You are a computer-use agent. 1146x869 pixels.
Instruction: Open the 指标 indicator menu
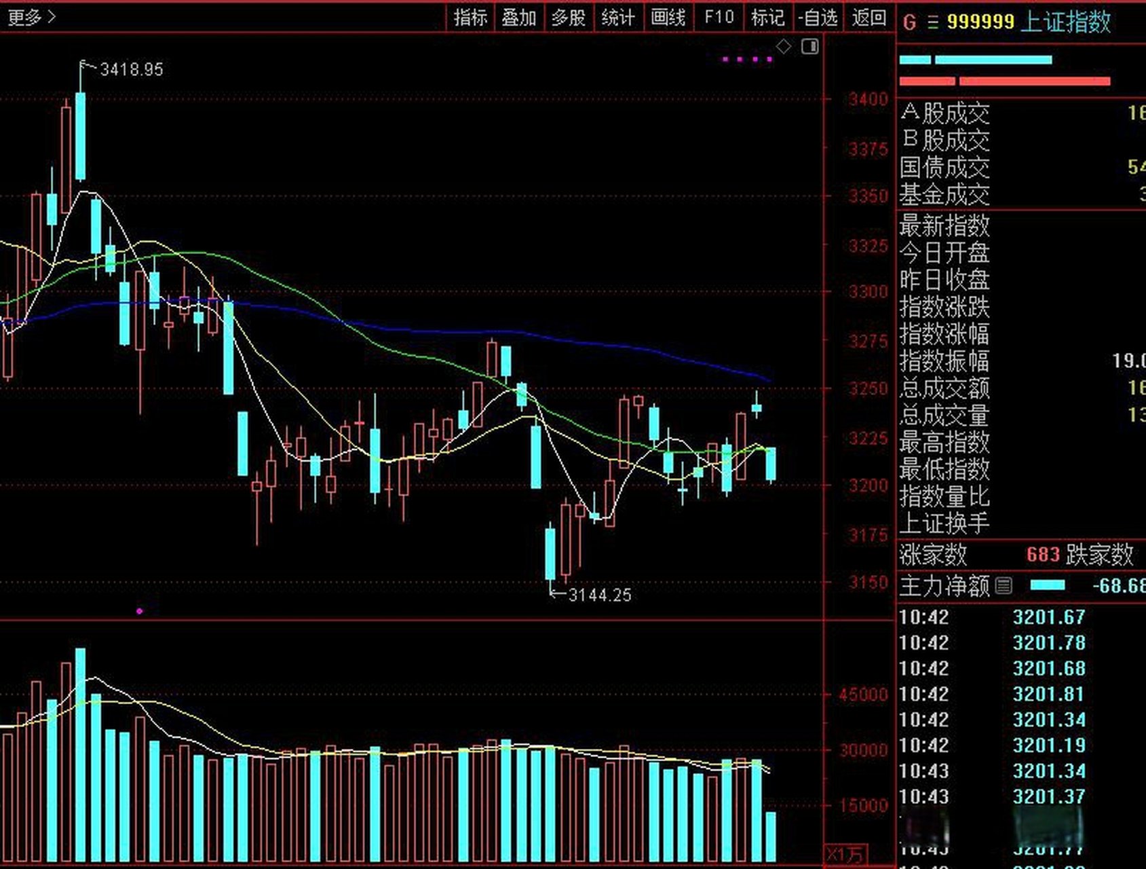click(x=470, y=17)
